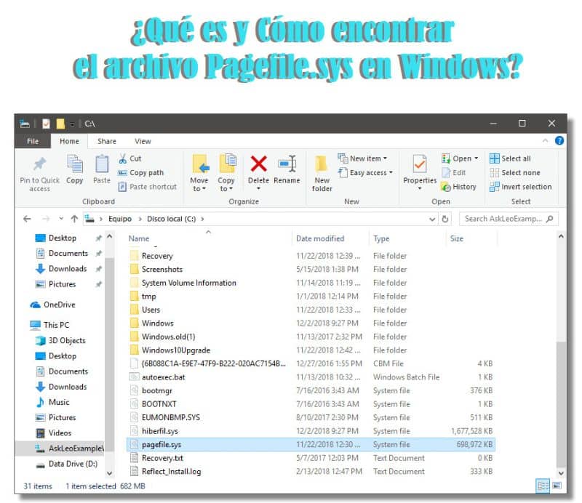Click the Help question mark icon
Image resolution: width=582 pixels, height=503 pixels.
[559, 141]
